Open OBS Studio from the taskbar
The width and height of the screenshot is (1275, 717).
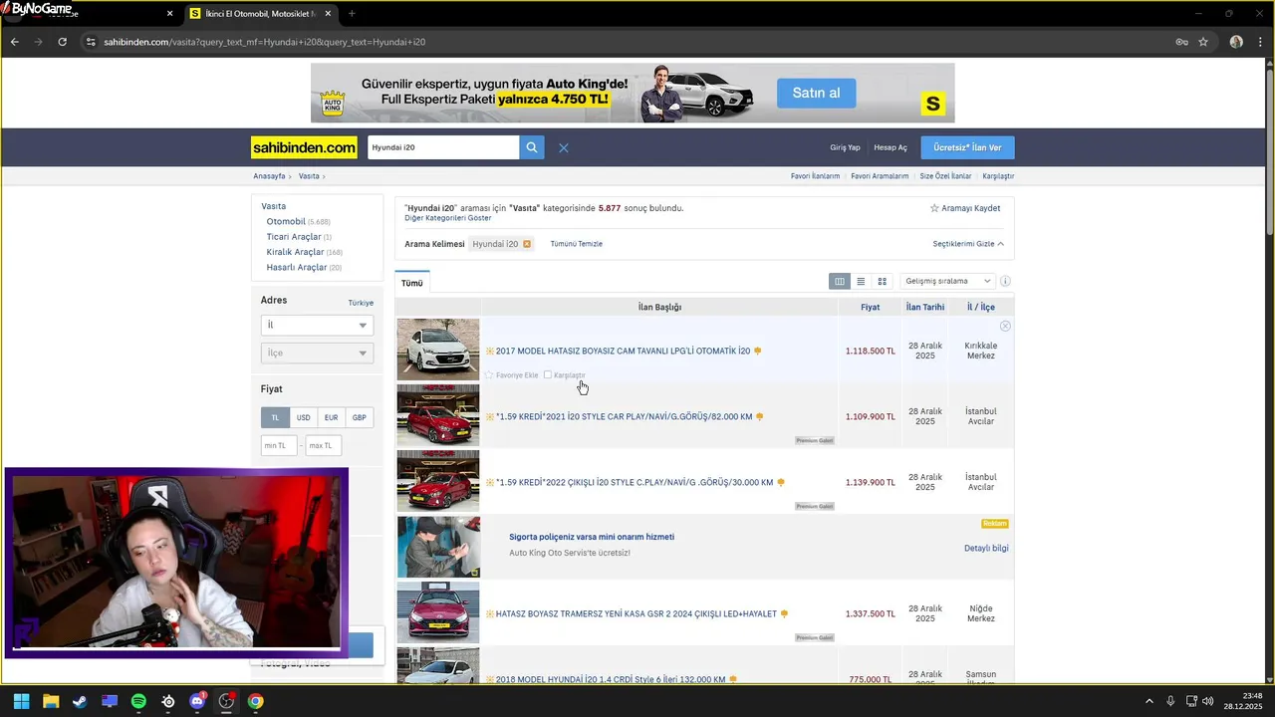226,701
